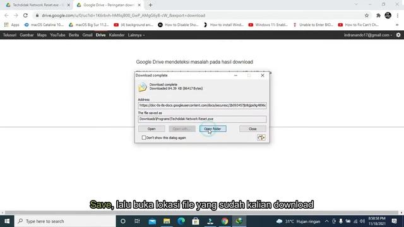Image resolution: width=404 pixels, height=227 pixels.
Task: Open Windows 11 Enabl... bookmark
Action: pos(268,25)
